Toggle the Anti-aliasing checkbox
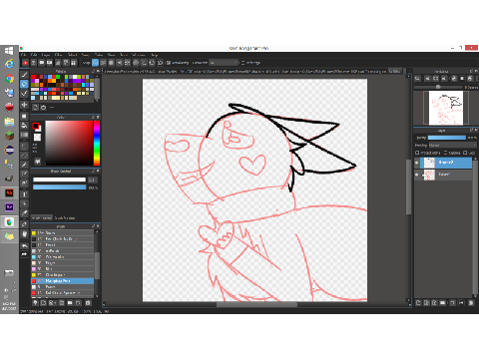Image resolution: width=479 pixels, height=359 pixels. click(169, 63)
